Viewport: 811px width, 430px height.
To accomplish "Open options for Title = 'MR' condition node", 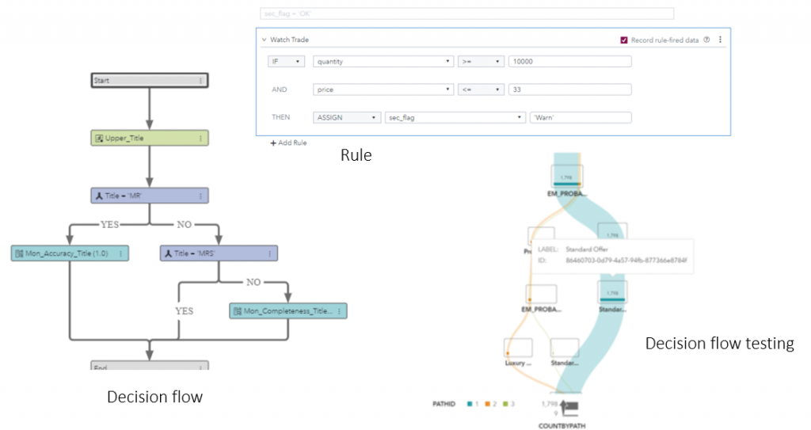I will tap(200, 196).
